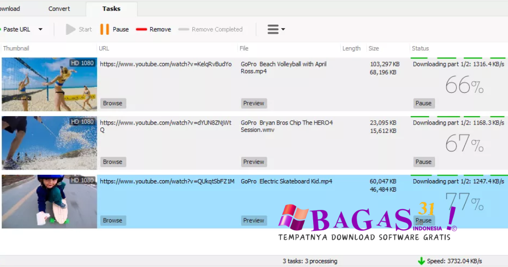Screen dimensions: 508x267
Task: Click status 'Downloading part 1/2: 1247.4 KB/s'
Action: 458,182
